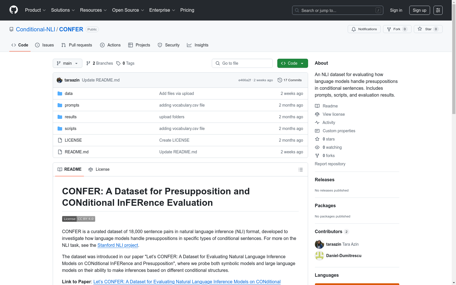Switch to the Insights tab
The width and height of the screenshot is (456, 285).
[x=198, y=45]
